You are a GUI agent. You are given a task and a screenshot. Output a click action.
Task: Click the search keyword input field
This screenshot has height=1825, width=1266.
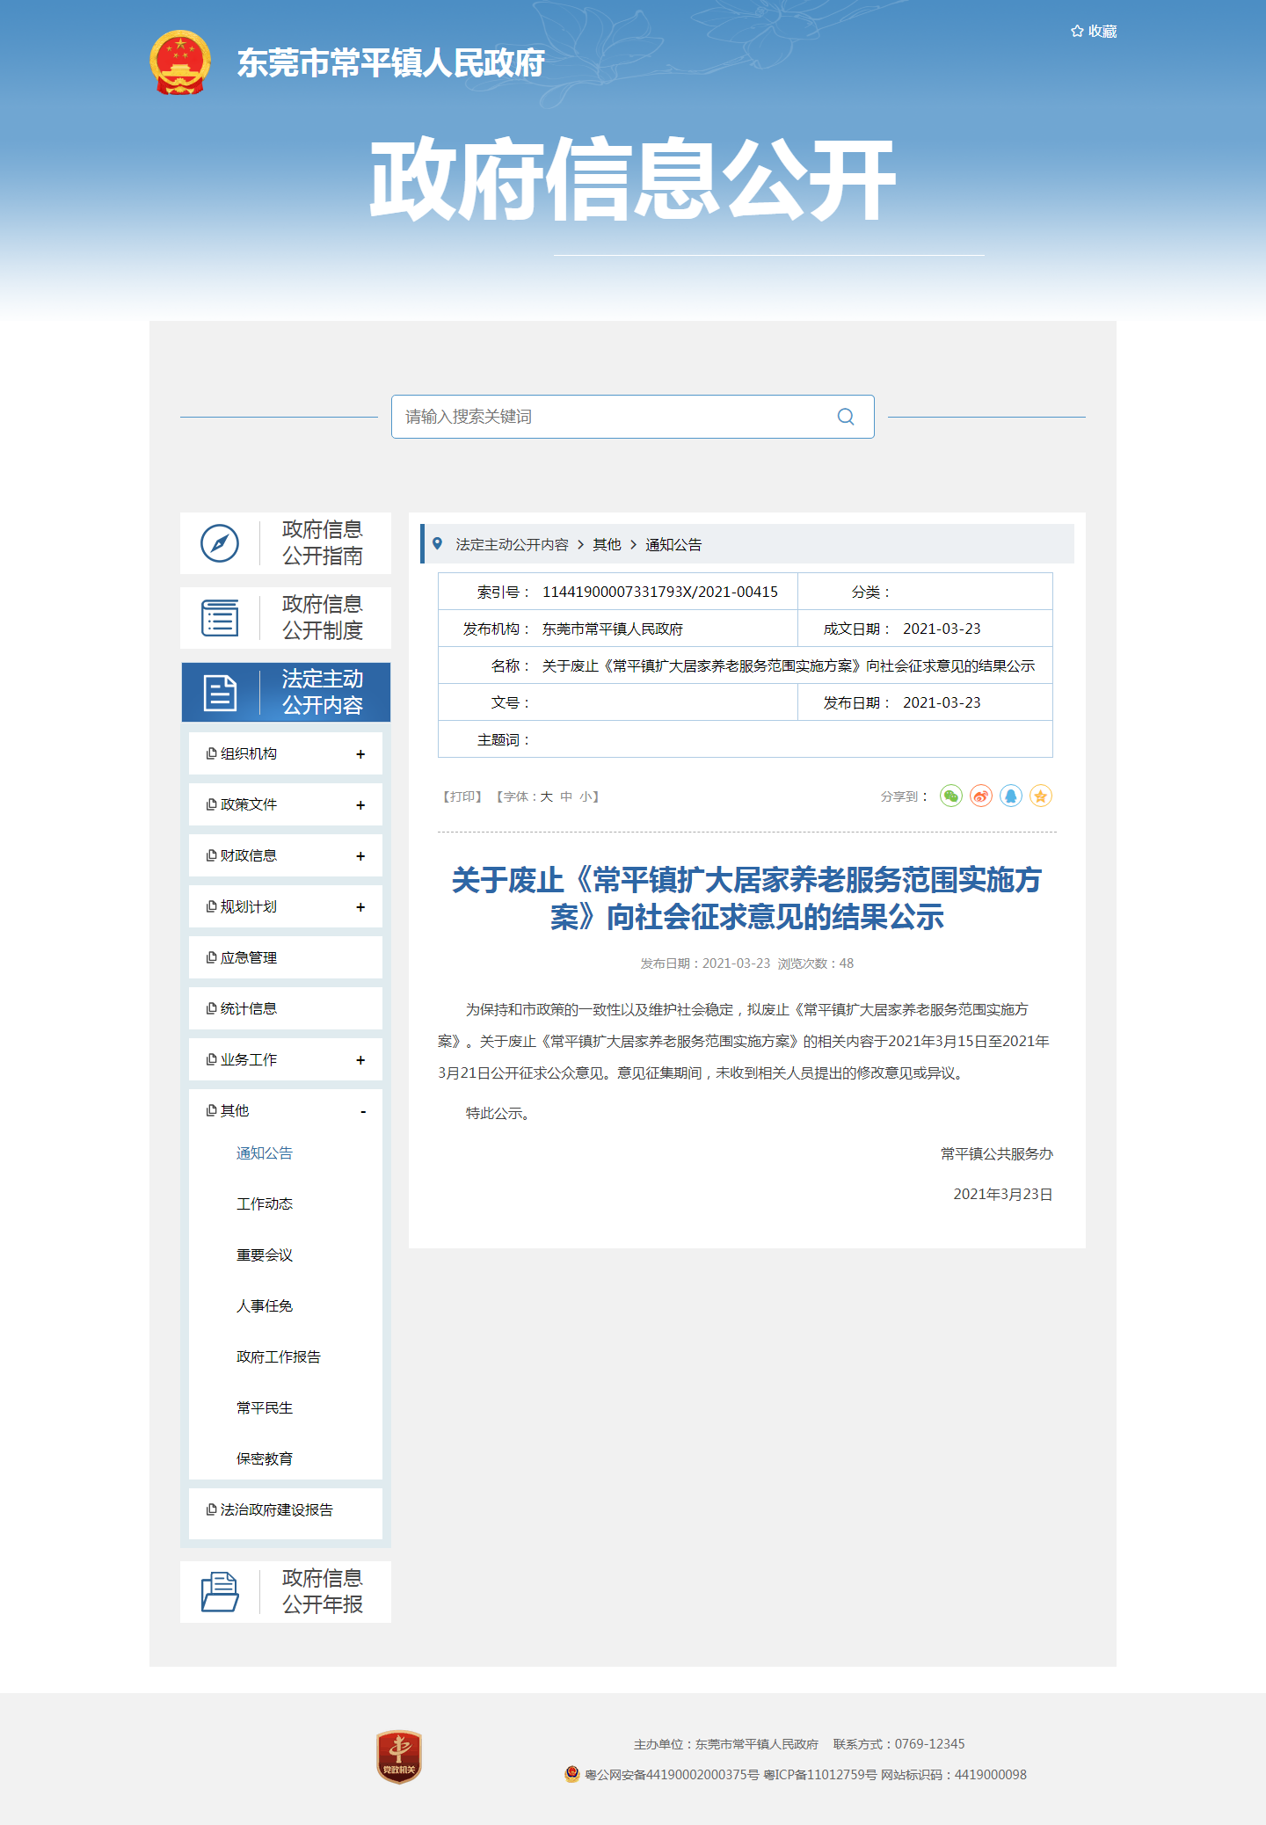[633, 417]
